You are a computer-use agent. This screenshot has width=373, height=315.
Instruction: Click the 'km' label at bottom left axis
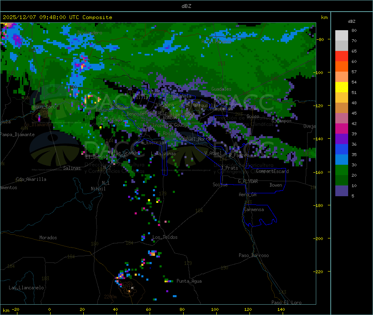tap(6, 310)
